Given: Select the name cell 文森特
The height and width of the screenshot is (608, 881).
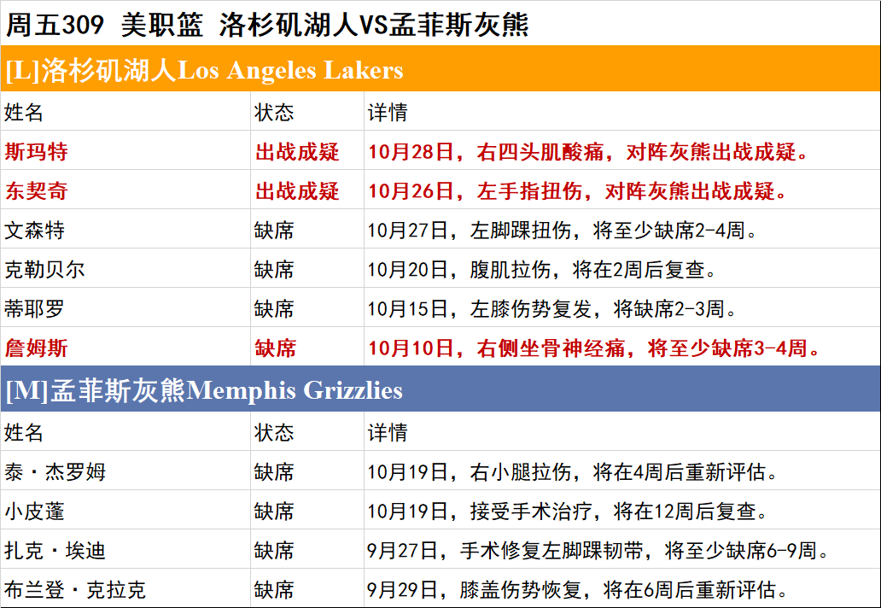Looking at the screenshot, I should click(x=35, y=231).
